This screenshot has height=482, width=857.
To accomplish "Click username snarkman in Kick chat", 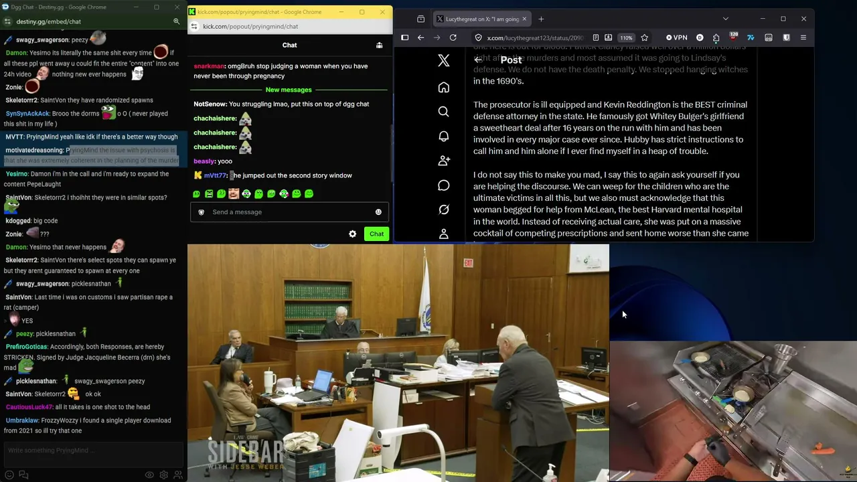I will pos(209,66).
